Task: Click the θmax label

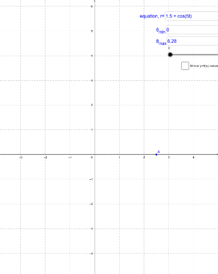Action: click(161, 42)
